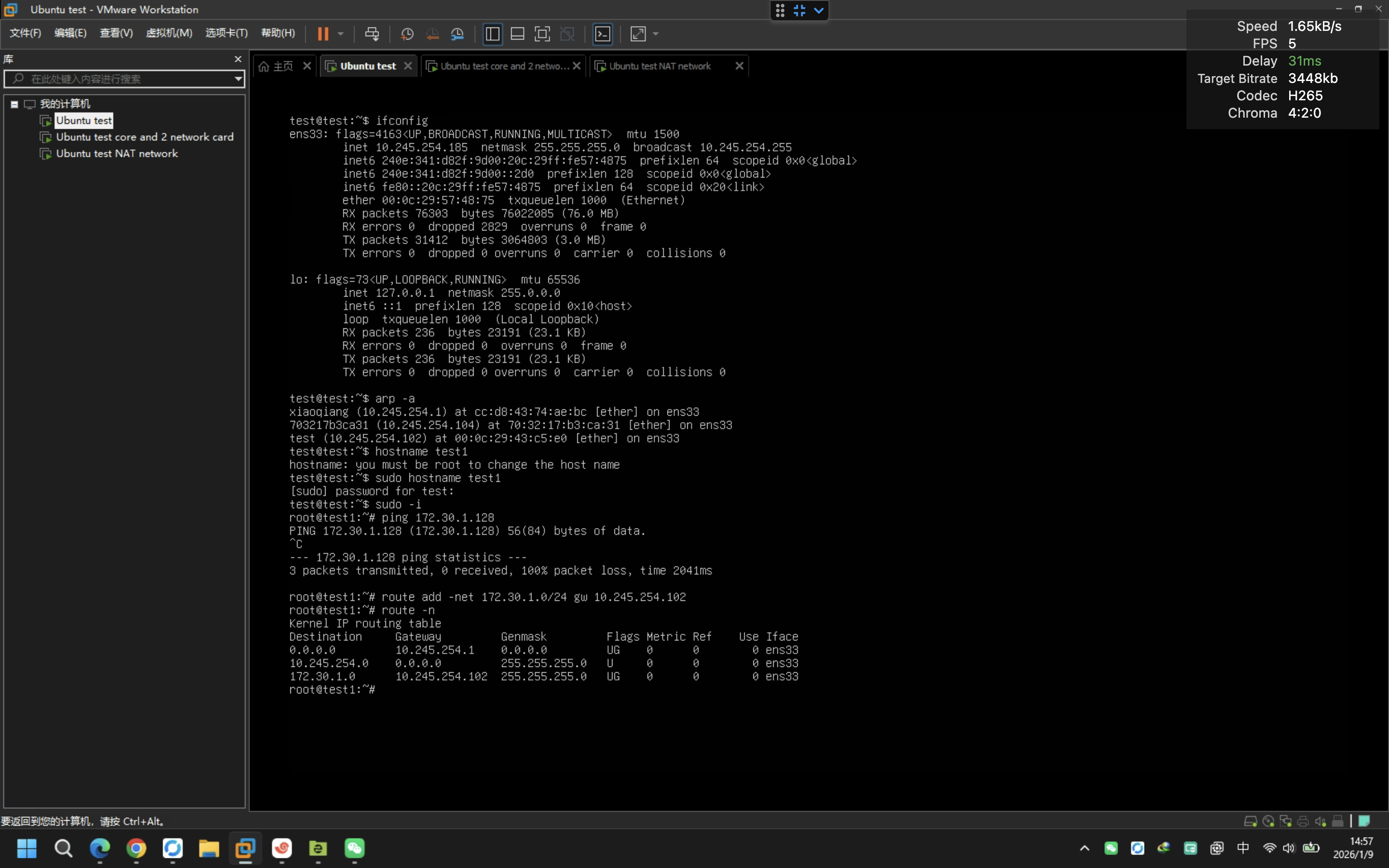Toggle the library sidebar visibility
Image resolution: width=1389 pixels, height=868 pixels.
pyautogui.click(x=492, y=34)
